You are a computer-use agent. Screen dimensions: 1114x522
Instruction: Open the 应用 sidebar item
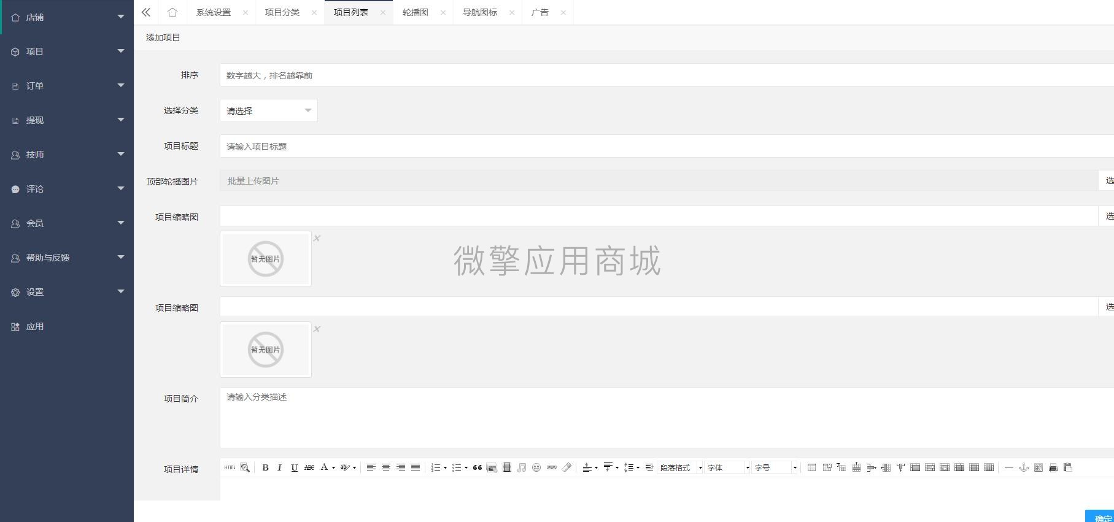coord(67,326)
